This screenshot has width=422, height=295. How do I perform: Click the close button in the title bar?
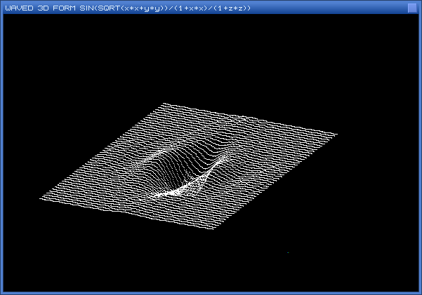(412, 8)
